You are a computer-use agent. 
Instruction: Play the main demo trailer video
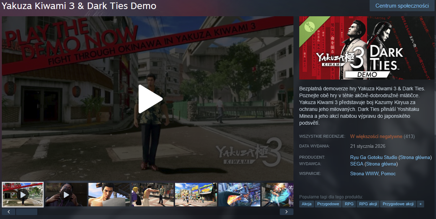click(151, 99)
